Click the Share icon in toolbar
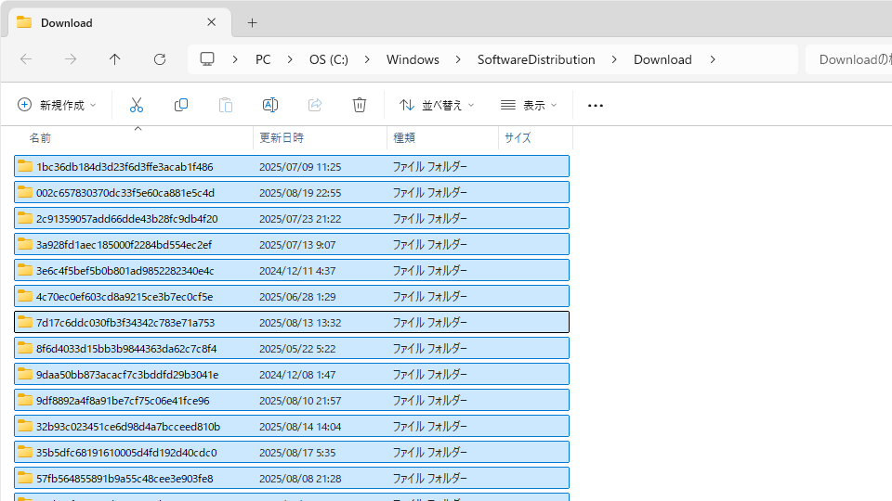 [315, 105]
